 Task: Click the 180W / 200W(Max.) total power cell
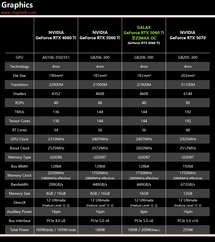(144, 230)
